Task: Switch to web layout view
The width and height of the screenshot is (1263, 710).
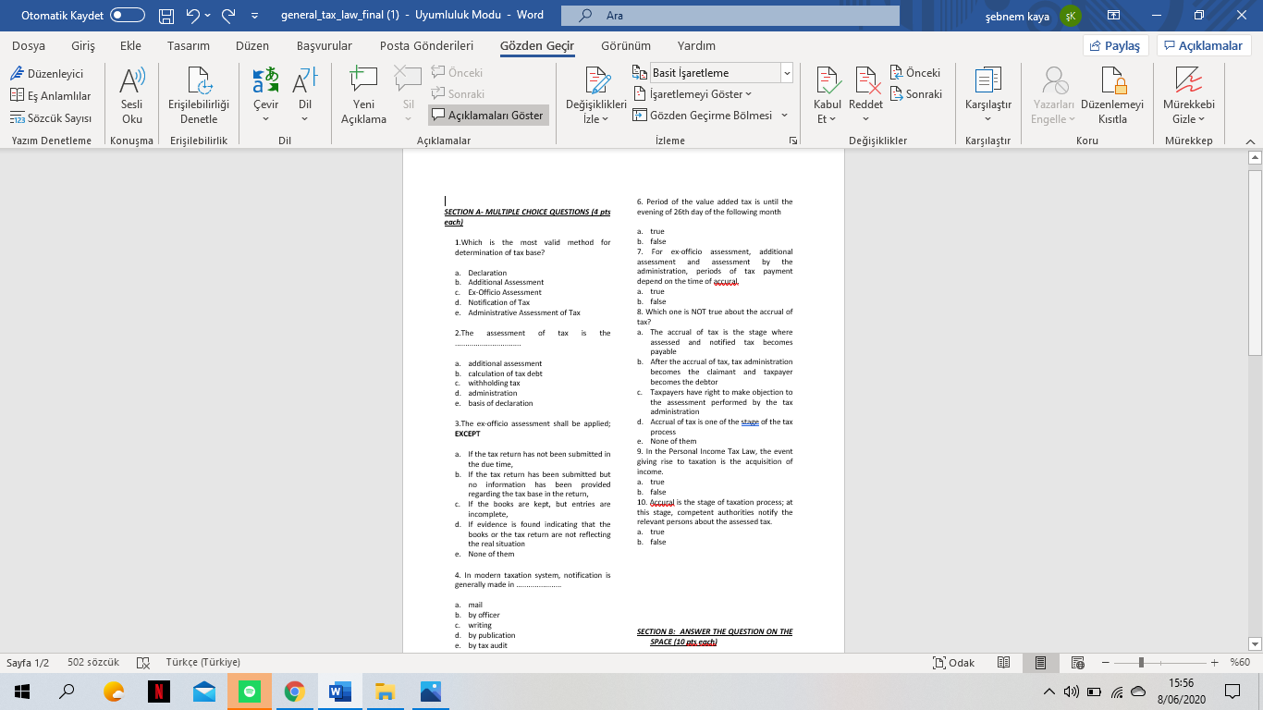Action: 1077,663
